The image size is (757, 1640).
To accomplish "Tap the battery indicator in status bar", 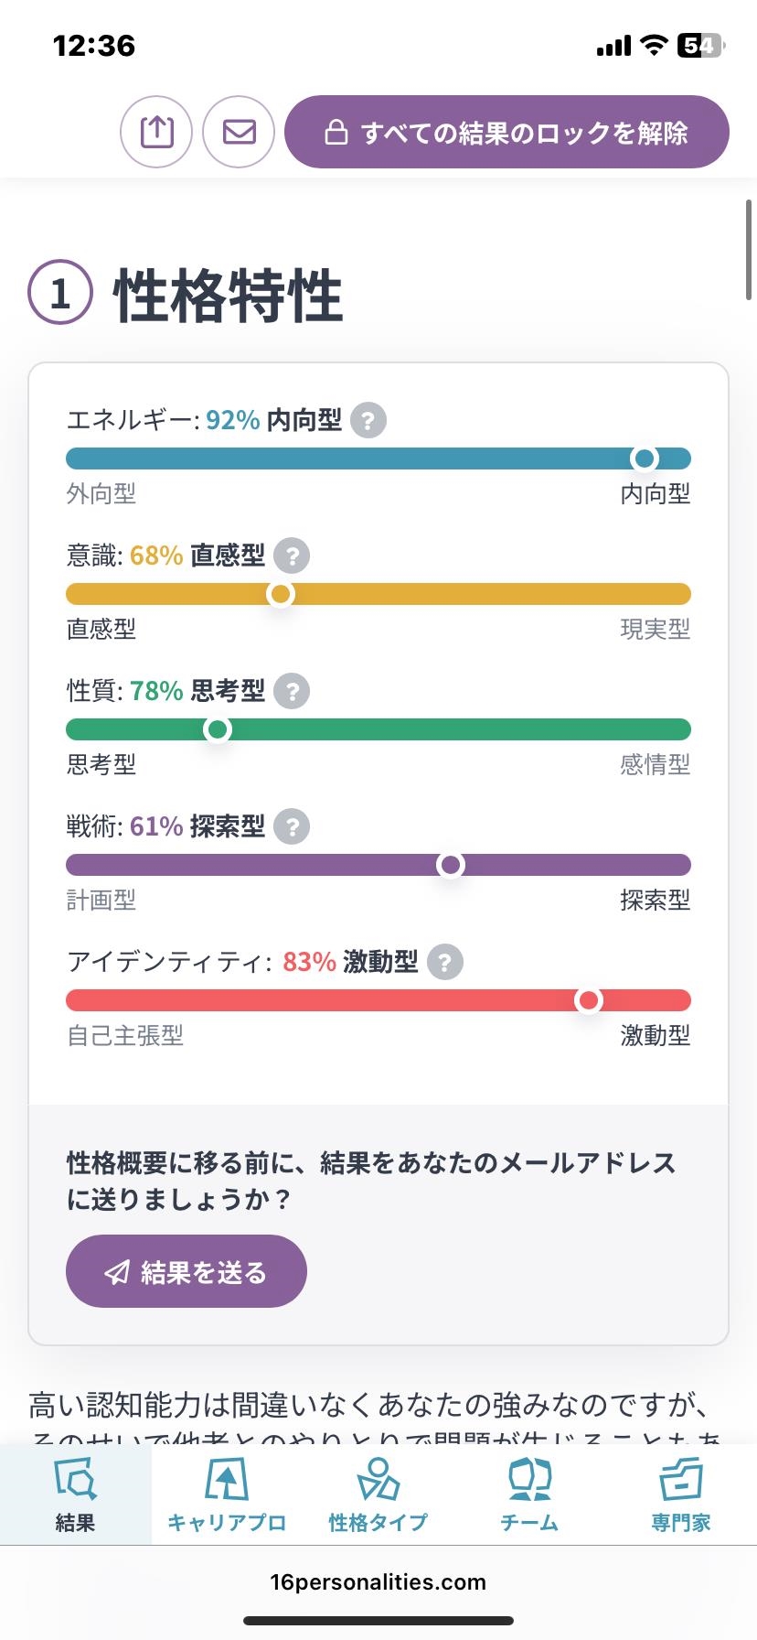I will point(700,46).
